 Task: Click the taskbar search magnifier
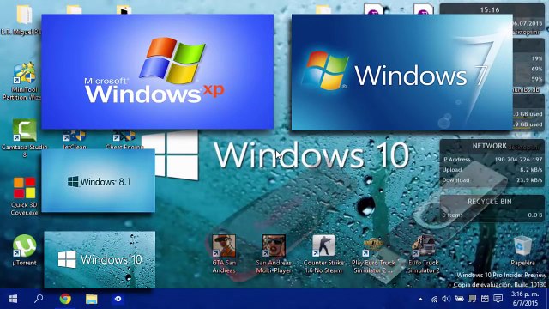[x=39, y=299]
